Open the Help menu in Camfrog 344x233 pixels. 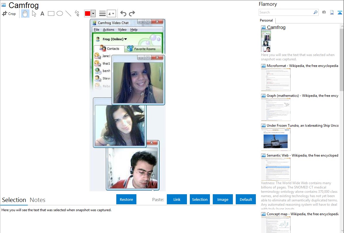click(134, 30)
